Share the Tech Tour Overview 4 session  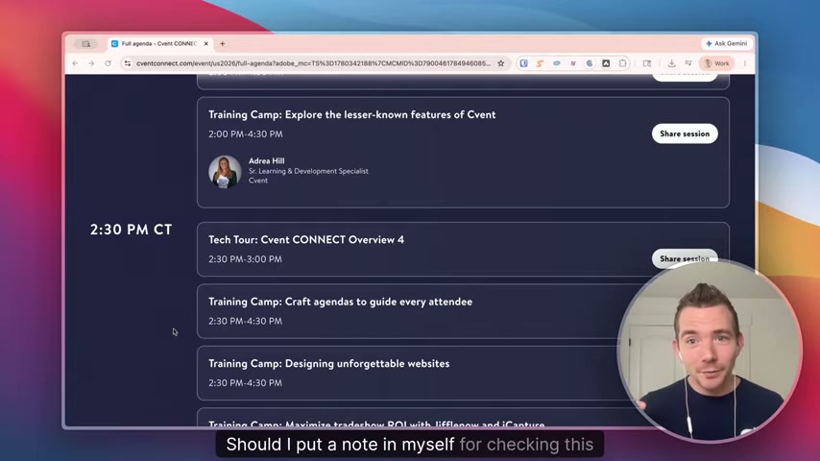(684, 258)
